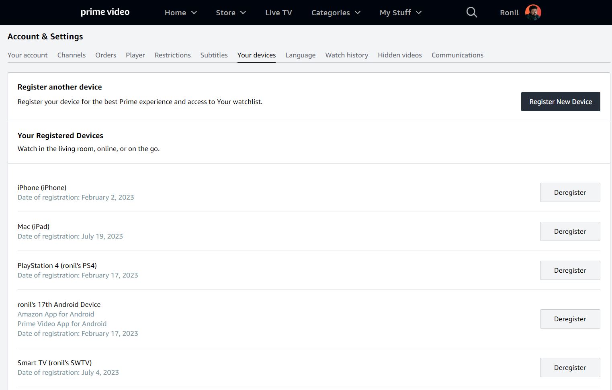612x390 pixels.
Task: Deregister the iPhone device
Action: tap(569, 192)
